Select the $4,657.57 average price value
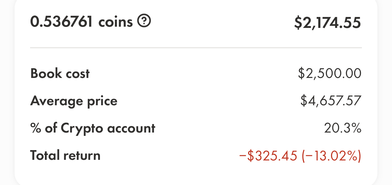392x185 pixels. 331,101
